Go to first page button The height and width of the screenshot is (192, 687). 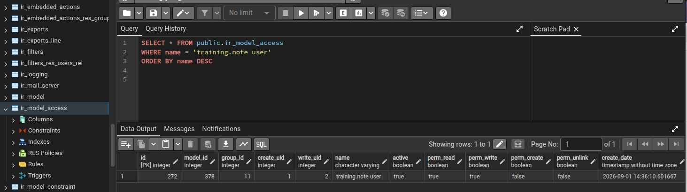tap(629, 144)
